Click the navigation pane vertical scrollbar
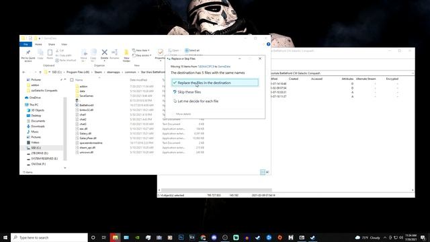 point(65,128)
